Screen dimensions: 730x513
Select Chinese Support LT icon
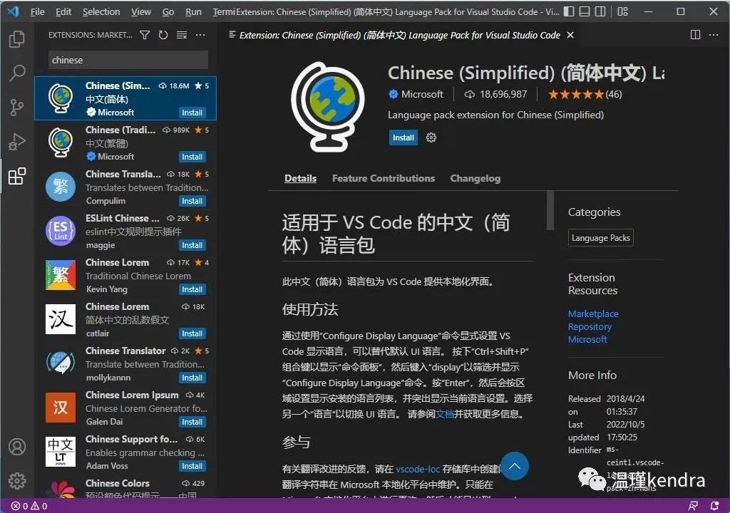pyautogui.click(x=61, y=452)
